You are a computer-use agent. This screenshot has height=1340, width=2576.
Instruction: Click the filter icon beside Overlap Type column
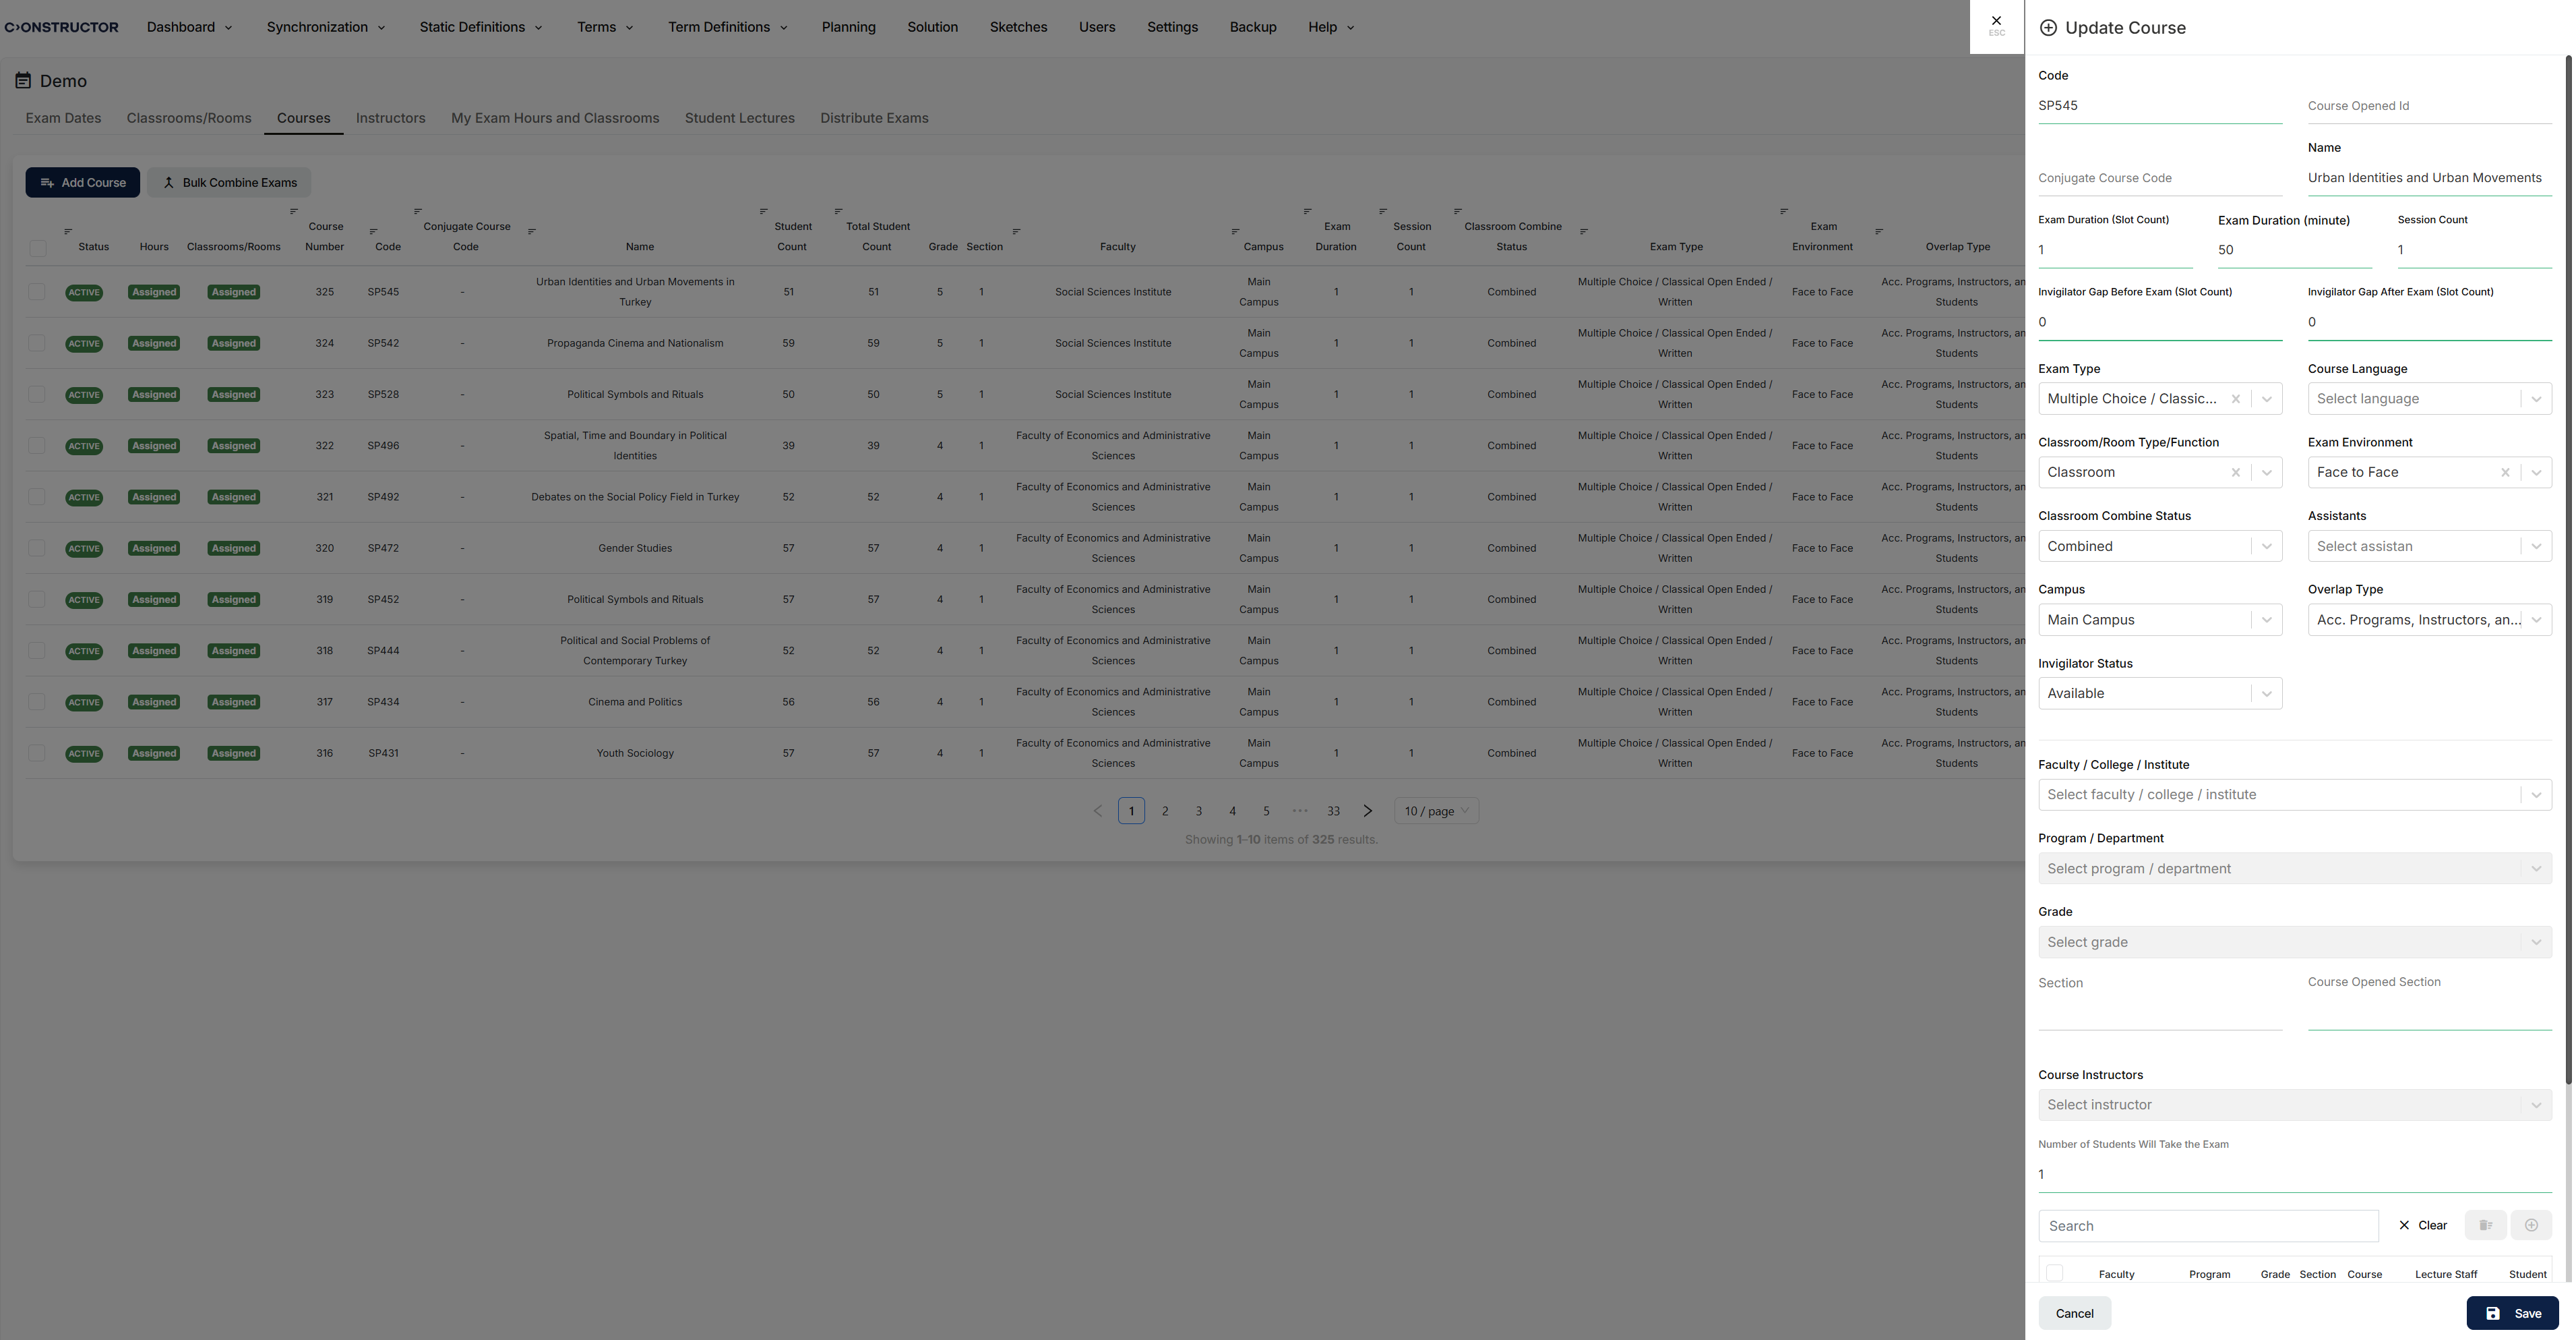1880,231
